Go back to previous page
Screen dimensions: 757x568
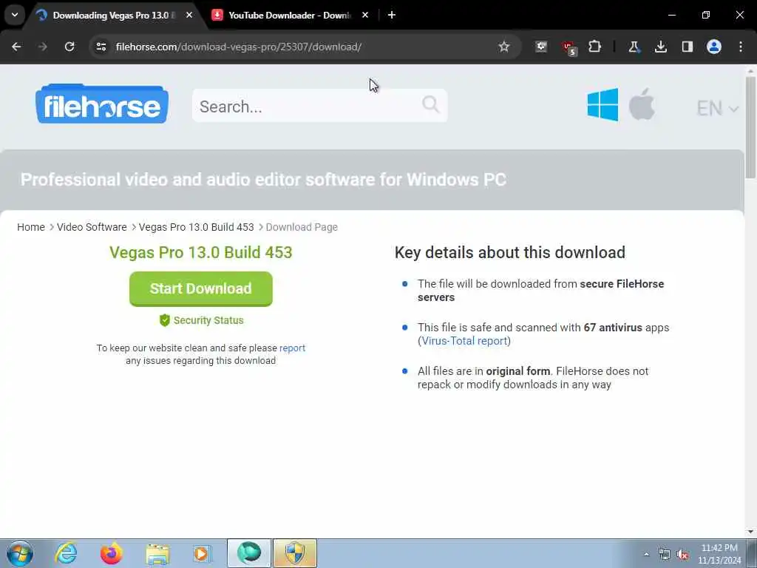coord(16,47)
